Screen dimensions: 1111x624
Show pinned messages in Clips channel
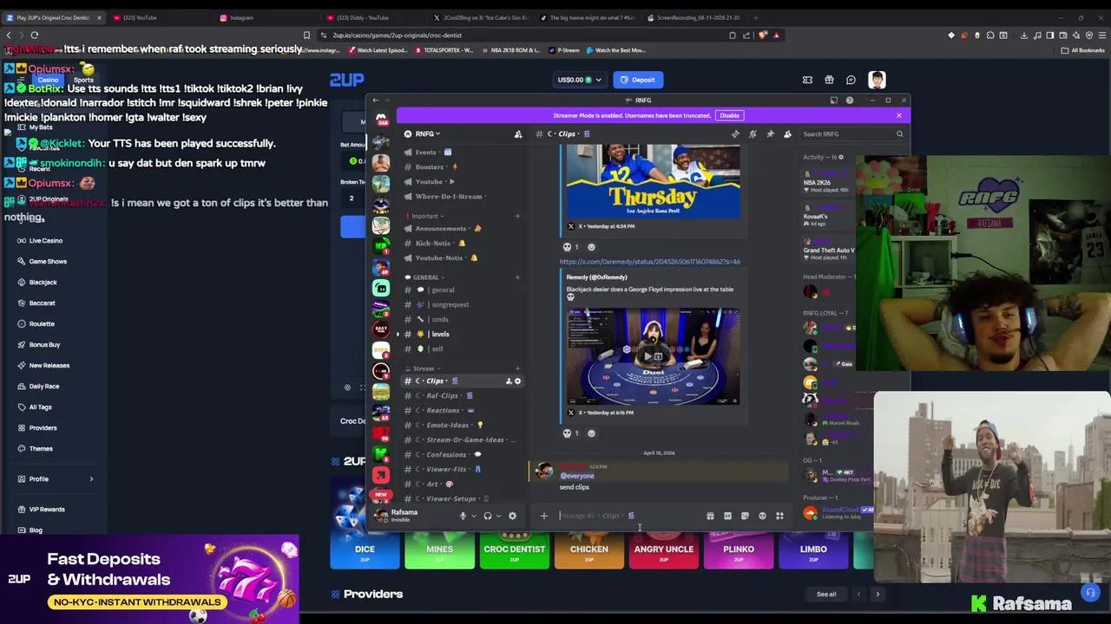pyautogui.click(x=770, y=133)
